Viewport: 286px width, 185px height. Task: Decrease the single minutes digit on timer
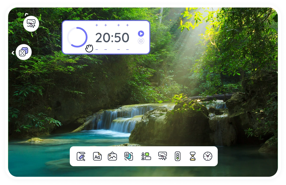(x=106, y=49)
